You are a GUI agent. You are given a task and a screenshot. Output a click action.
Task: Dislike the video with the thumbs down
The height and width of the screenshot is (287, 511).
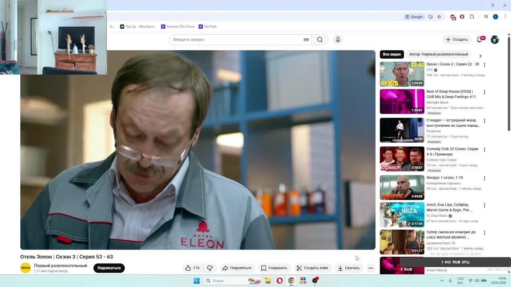point(210,268)
